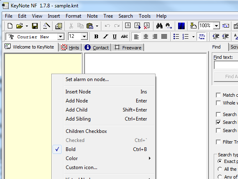
Task: Apply Italic formatting from toolbar
Action: (105, 37)
